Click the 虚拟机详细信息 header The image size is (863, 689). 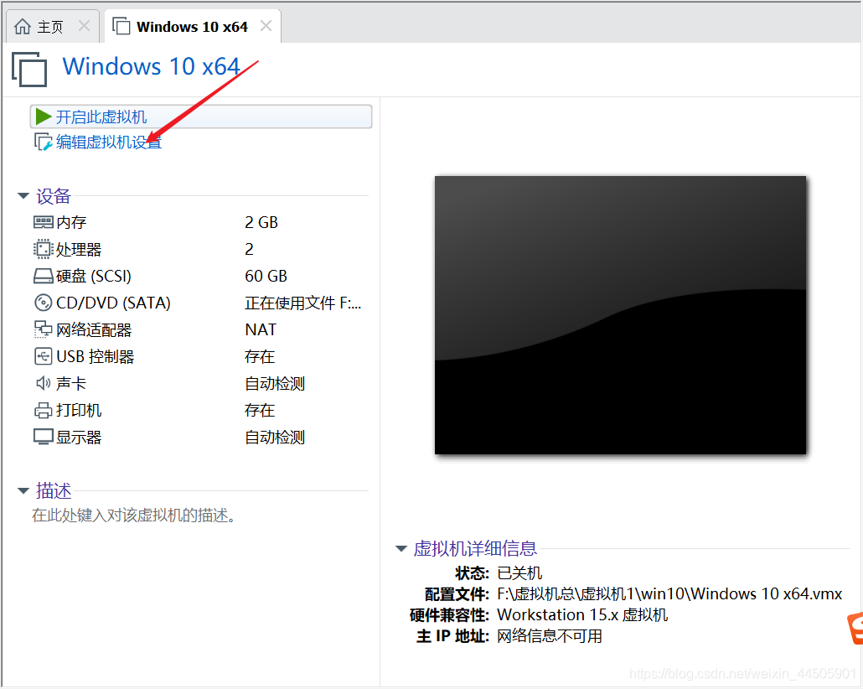(475, 548)
